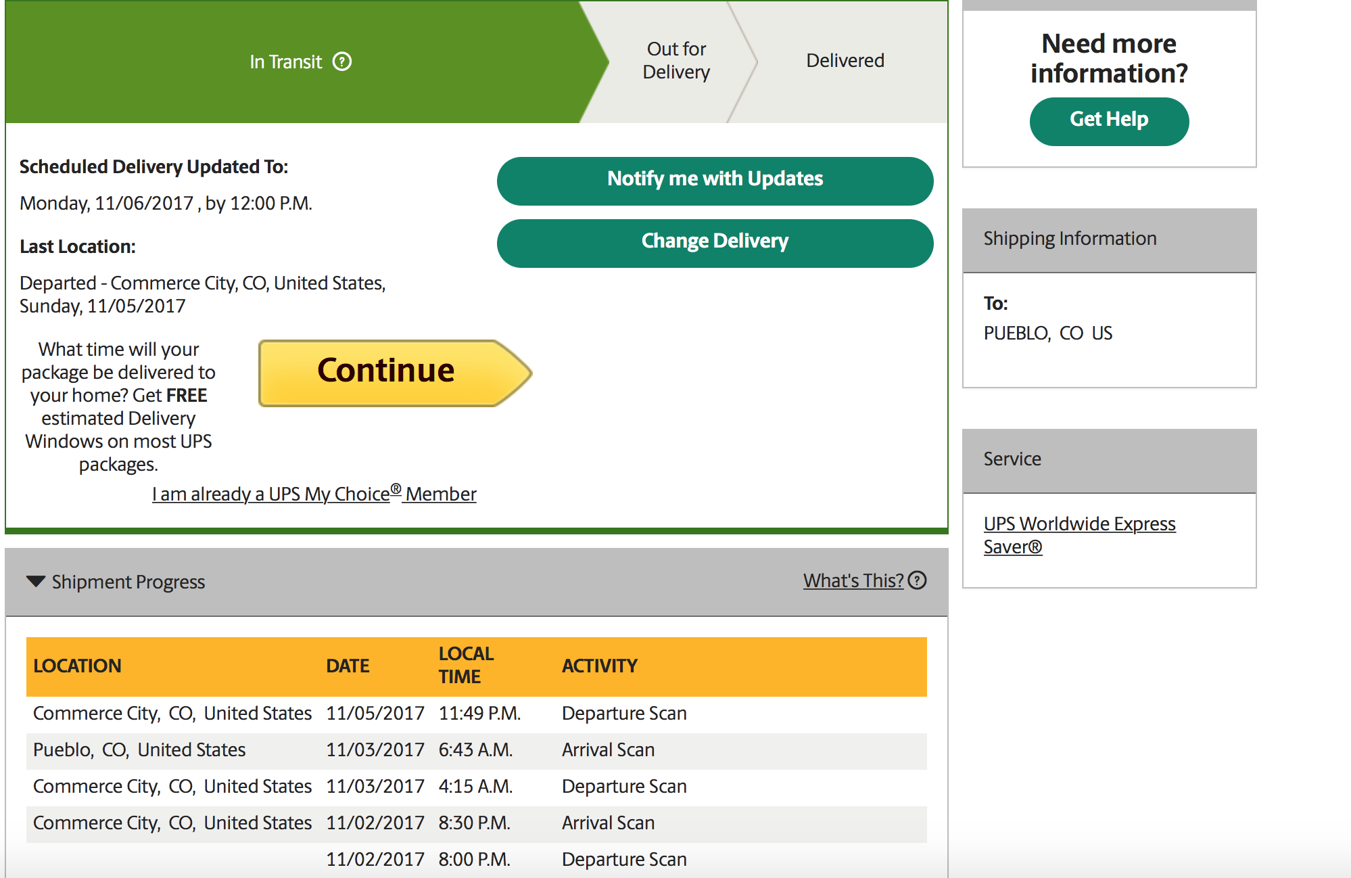Click the yellow Continue arrow button
This screenshot has height=878, width=1351.
point(396,373)
